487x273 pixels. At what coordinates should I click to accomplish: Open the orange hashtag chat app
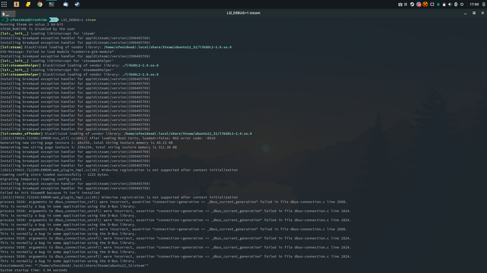point(28,4)
